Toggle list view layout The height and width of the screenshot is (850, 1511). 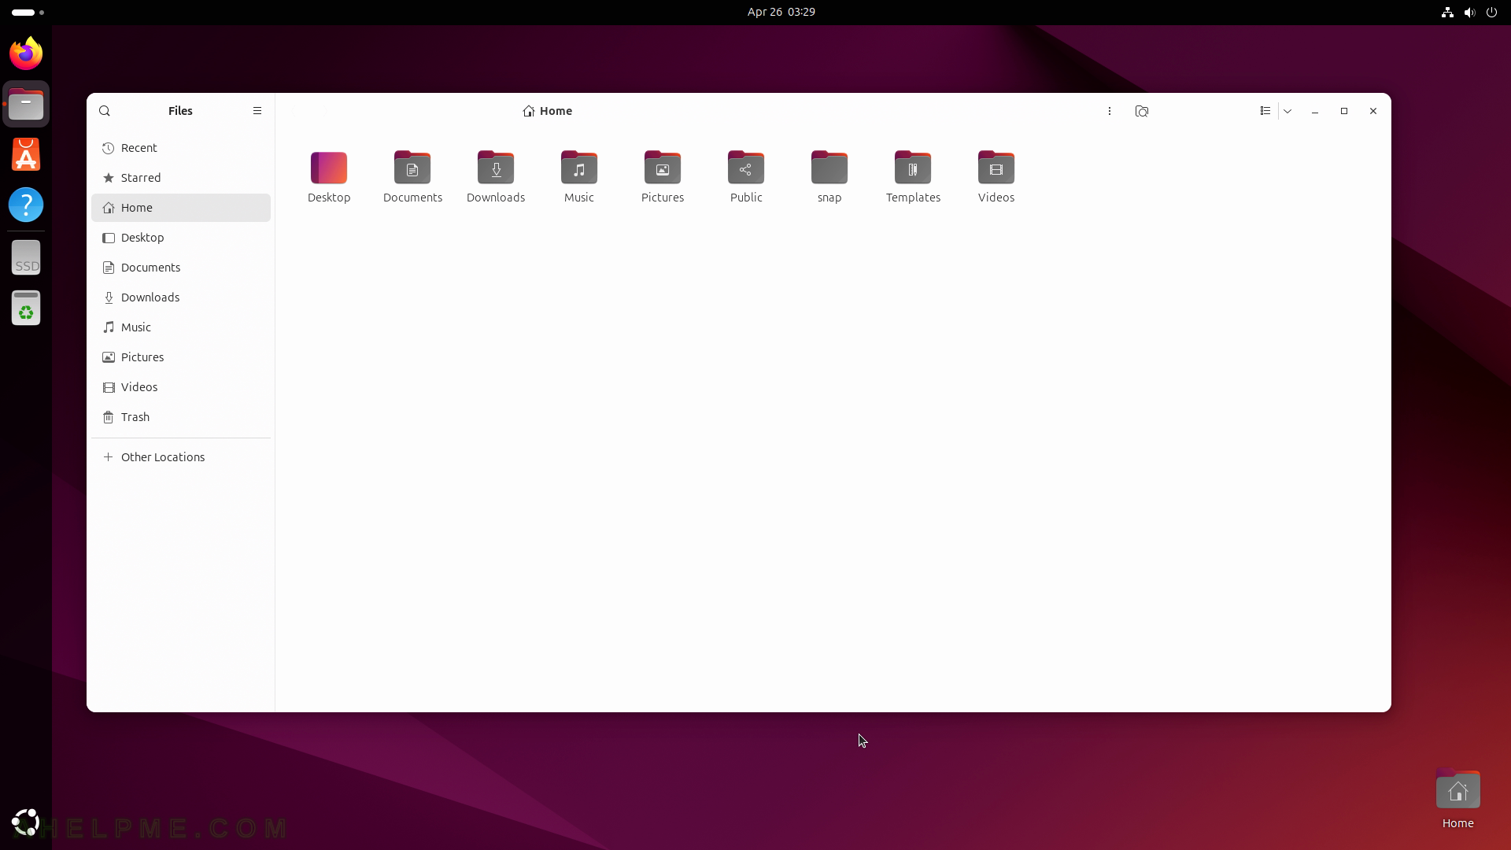tap(1265, 111)
